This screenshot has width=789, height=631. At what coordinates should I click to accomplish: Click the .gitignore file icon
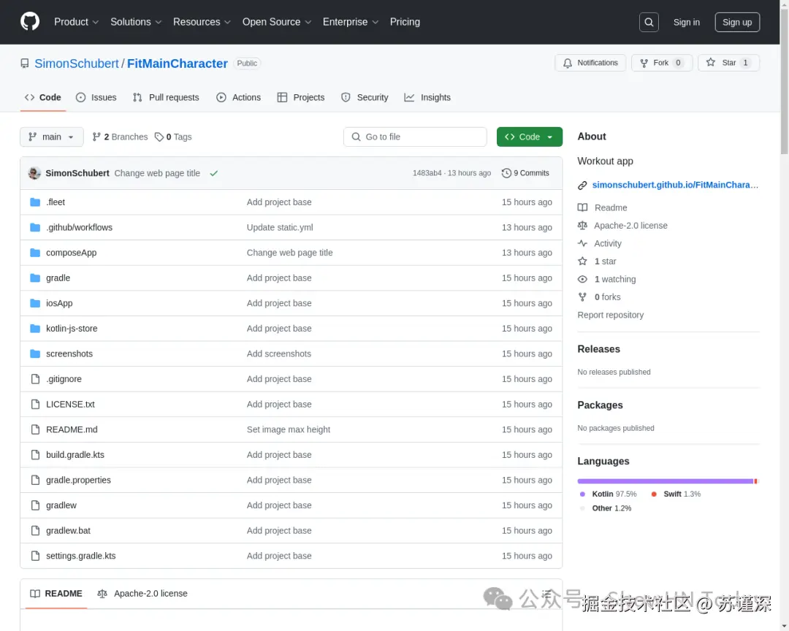tap(35, 378)
